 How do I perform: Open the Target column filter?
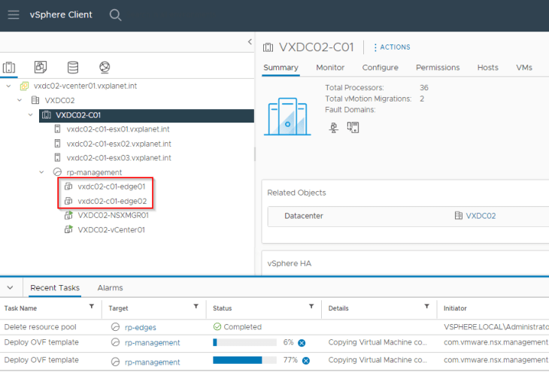196,307
